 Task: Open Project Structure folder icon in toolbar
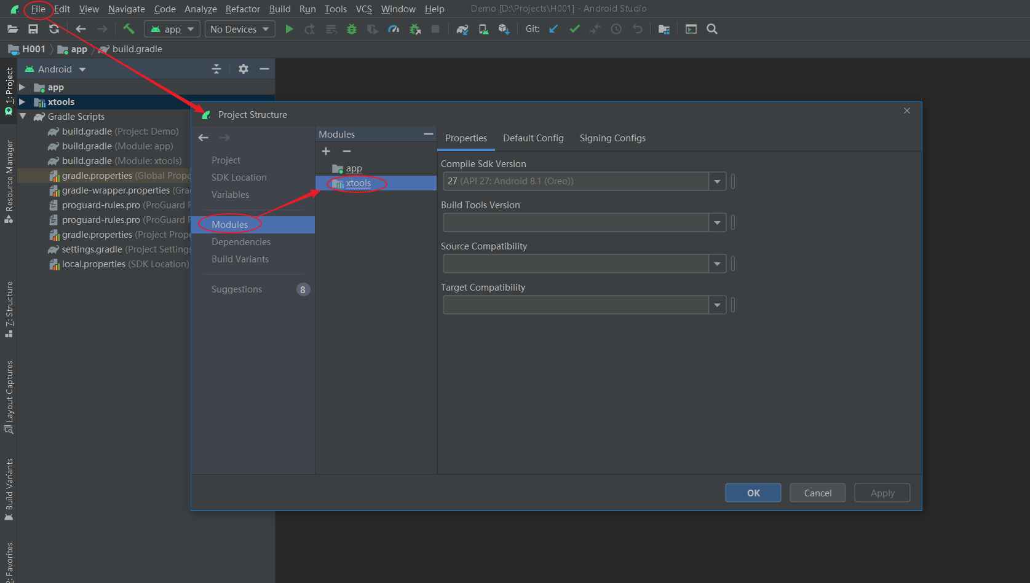click(x=664, y=29)
